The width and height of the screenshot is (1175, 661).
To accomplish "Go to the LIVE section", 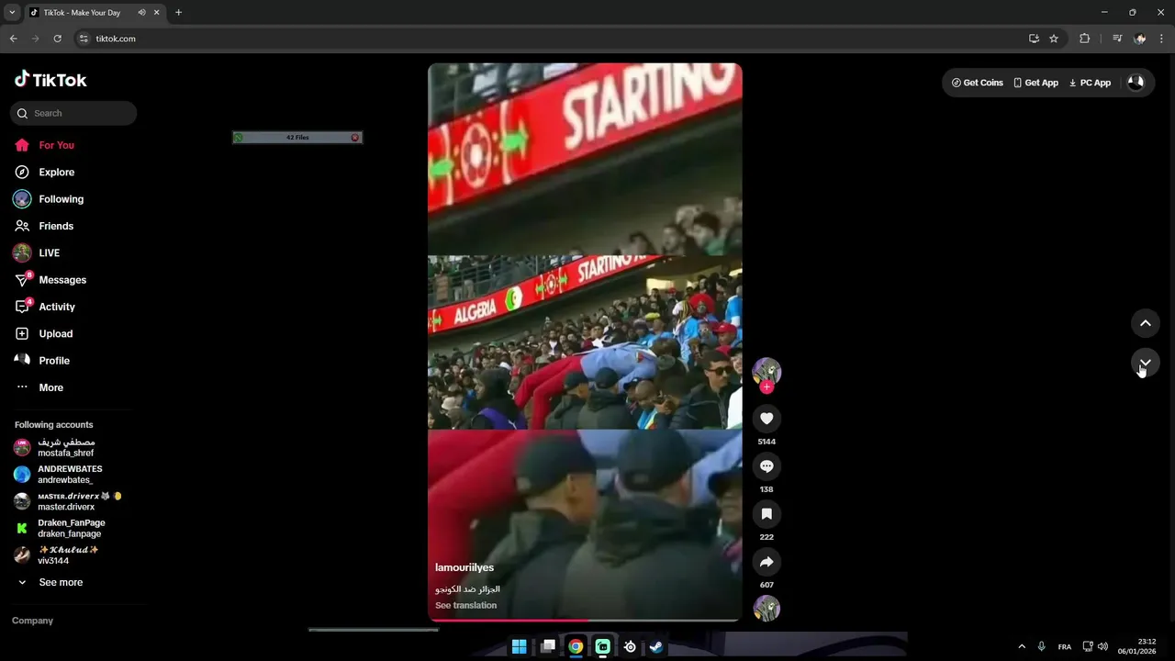I will pos(37,252).
